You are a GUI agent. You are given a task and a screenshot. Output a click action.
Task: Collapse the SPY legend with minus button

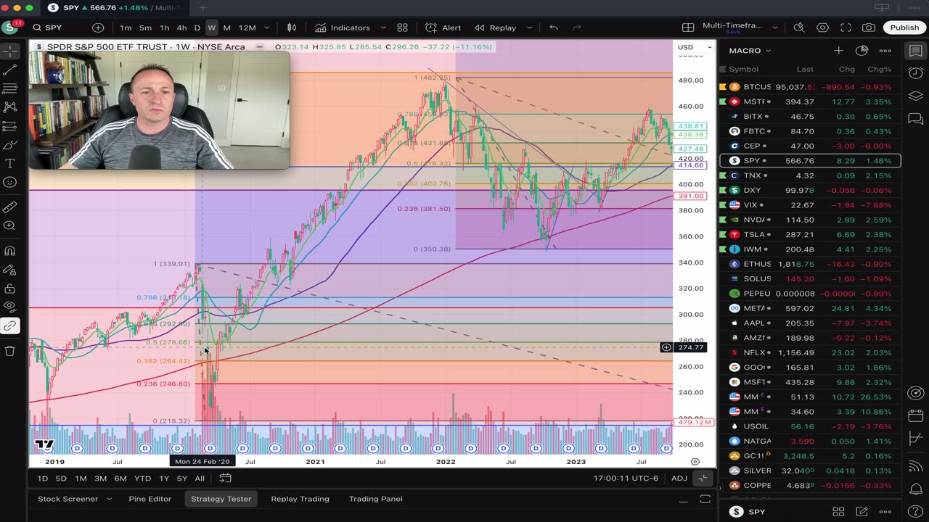(259, 47)
